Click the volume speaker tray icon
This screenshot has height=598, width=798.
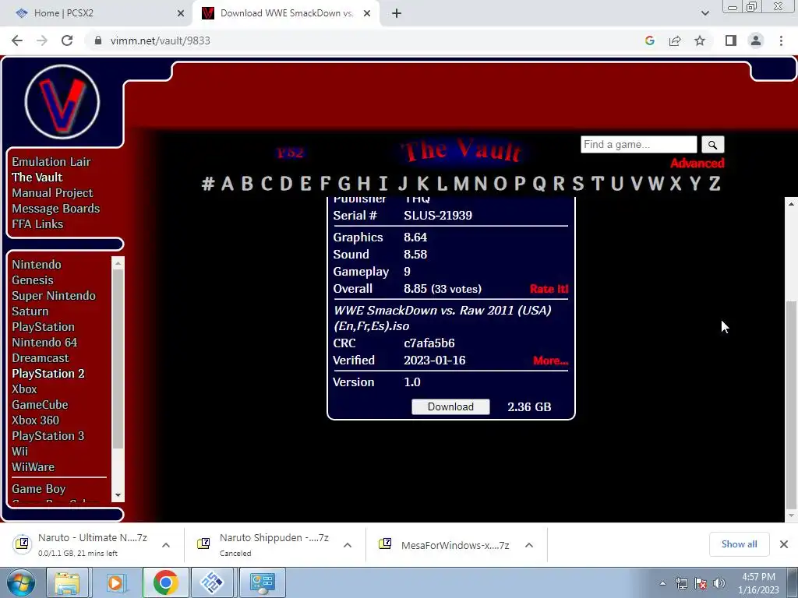pyautogui.click(x=719, y=583)
